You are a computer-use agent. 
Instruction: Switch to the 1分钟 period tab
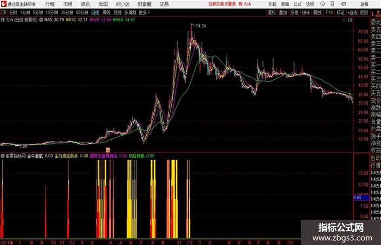[25, 12]
